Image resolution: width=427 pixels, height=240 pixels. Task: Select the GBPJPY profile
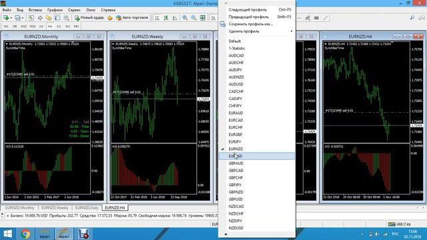[256, 185]
